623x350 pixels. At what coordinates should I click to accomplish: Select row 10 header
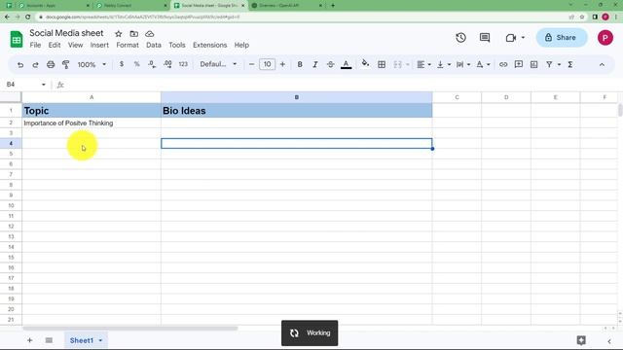11,205
